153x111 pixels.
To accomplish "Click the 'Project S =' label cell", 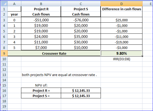I will coord(41,96).
